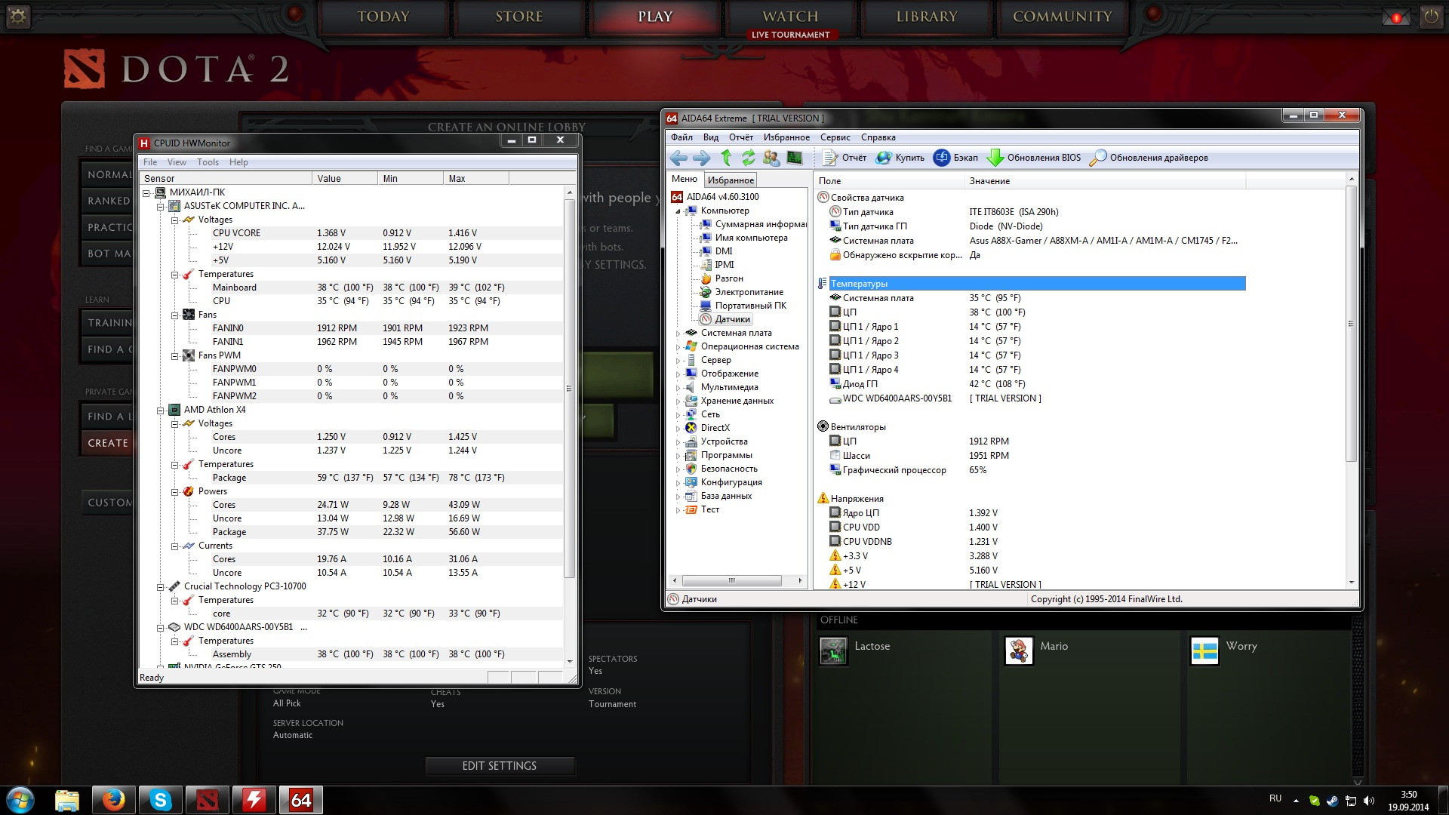
Task: Click the AIDA64 tree horizontal scrollbar
Action: coord(731,581)
